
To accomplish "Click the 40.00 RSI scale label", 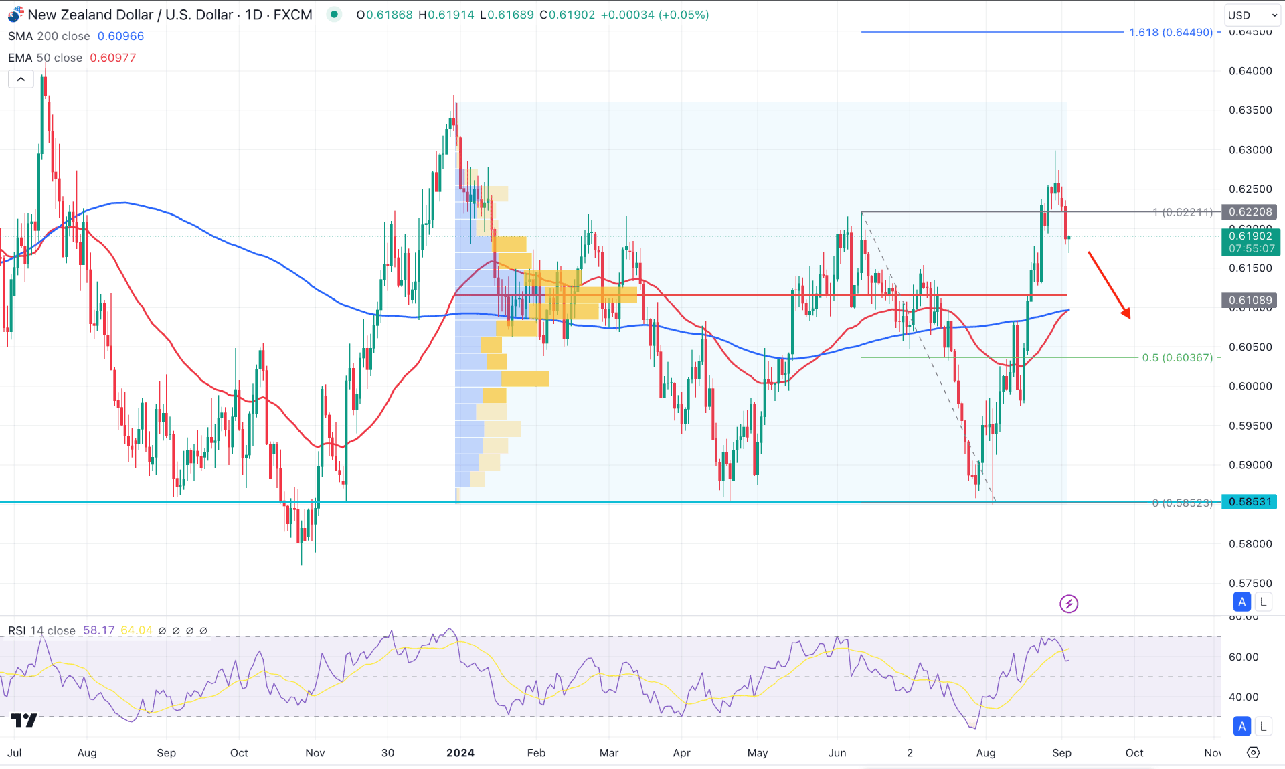I will coord(1244,697).
